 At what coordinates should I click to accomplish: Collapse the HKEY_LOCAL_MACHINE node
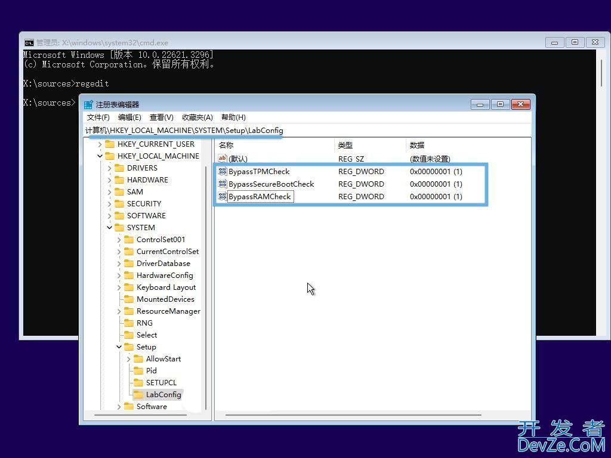[100, 156]
